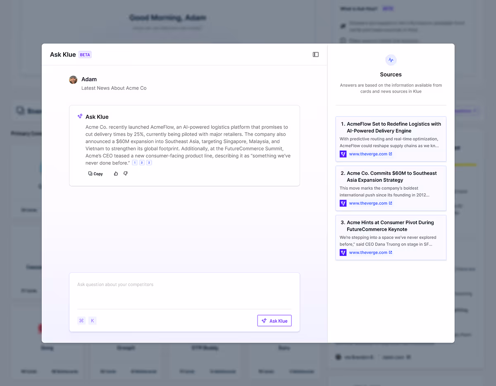Toggle the sidebar panel icon
This screenshot has height=386, width=496.
[316, 55]
